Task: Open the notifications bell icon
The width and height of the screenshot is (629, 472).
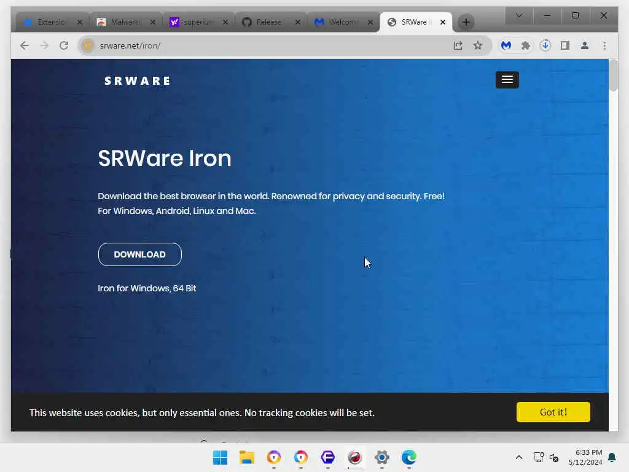Action: (612, 457)
